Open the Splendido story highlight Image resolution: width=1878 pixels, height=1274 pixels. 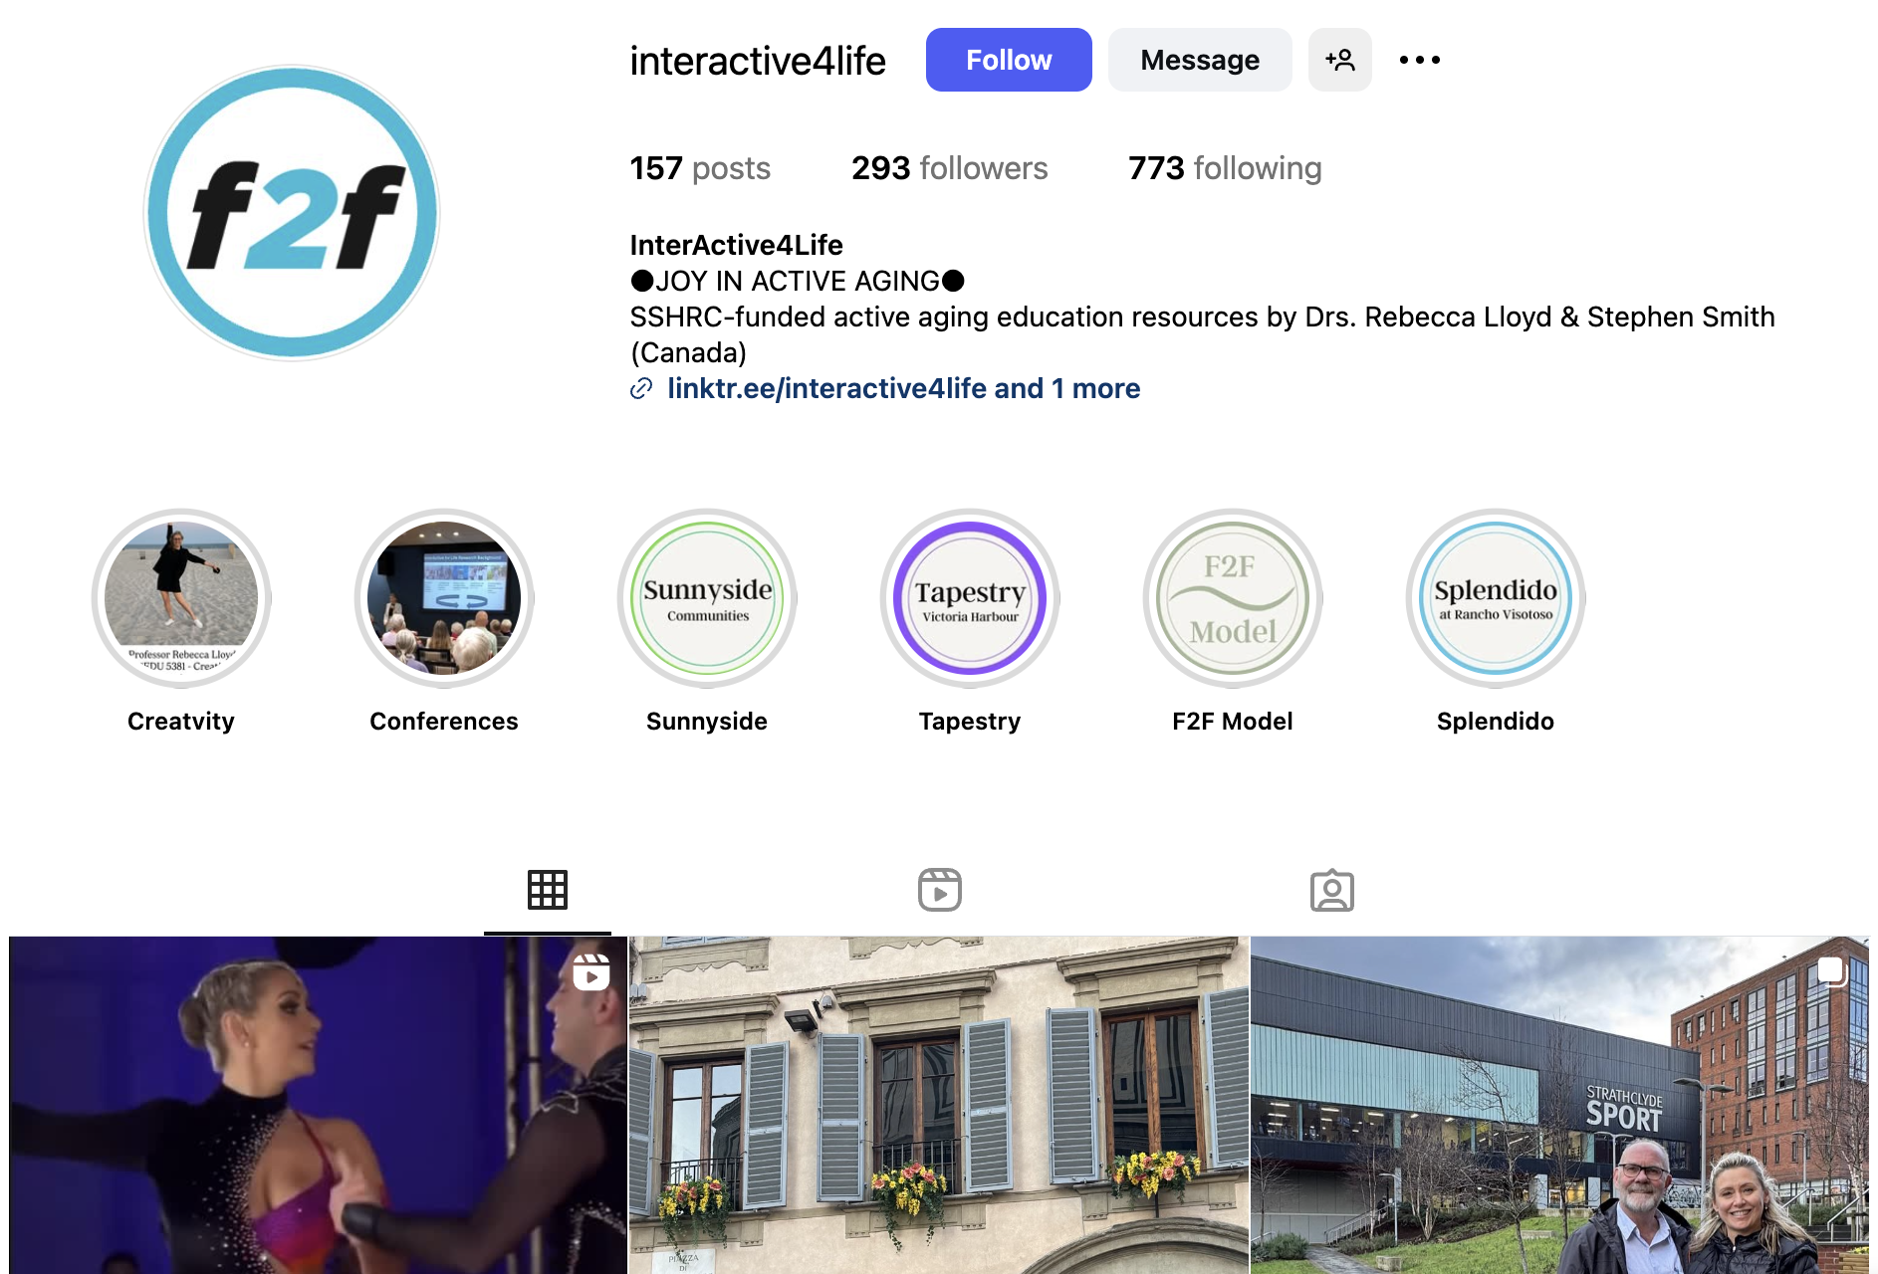(x=1496, y=598)
